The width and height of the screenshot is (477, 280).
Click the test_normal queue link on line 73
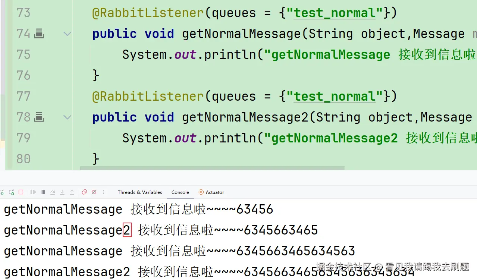coord(335,13)
